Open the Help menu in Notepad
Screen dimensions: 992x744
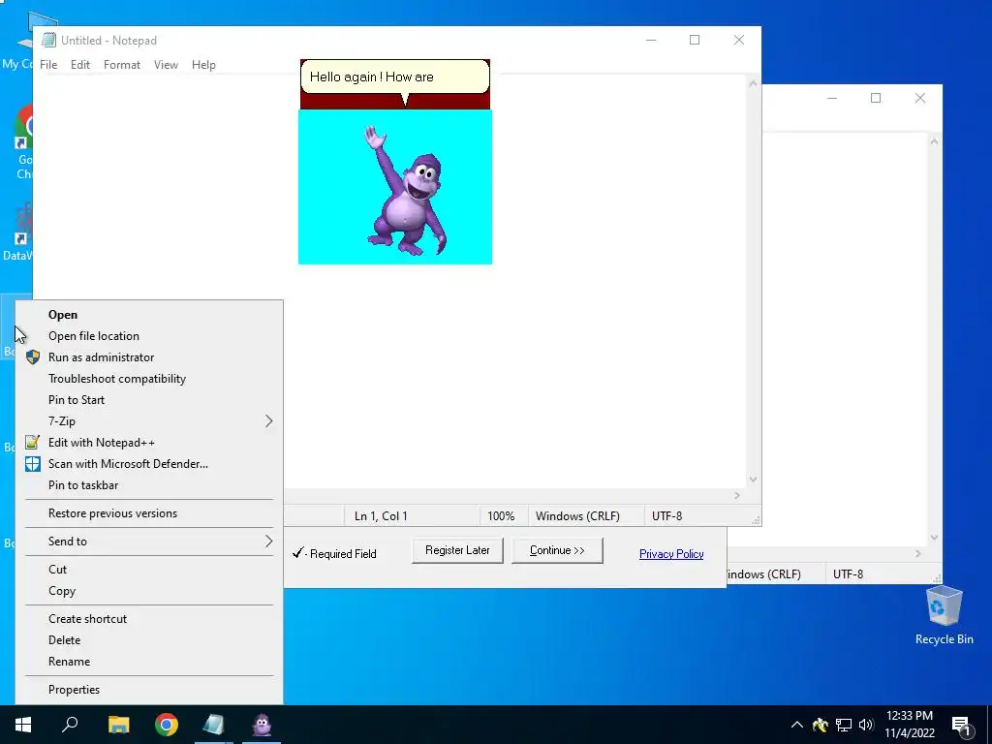click(x=203, y=65)
